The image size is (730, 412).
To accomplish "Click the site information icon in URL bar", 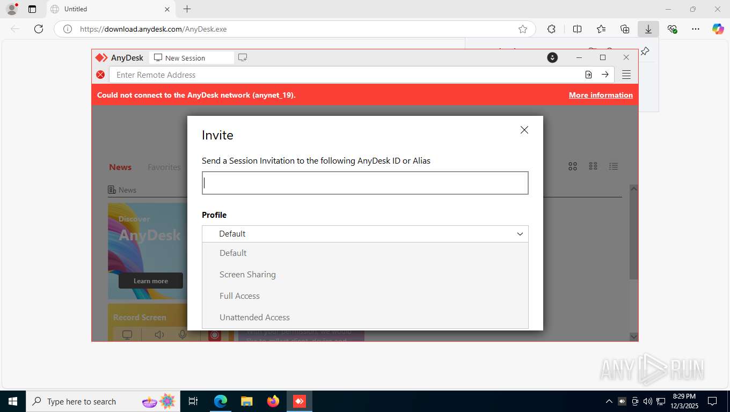I will 68,29.
